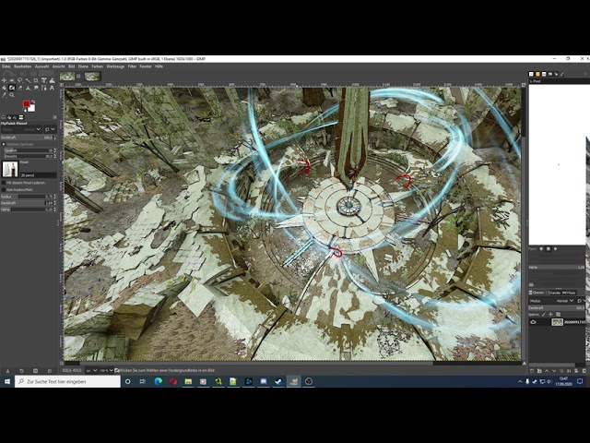Select the Warp Transform tool
The width and height of the screenshot is (590, 443).
(53, 80)
